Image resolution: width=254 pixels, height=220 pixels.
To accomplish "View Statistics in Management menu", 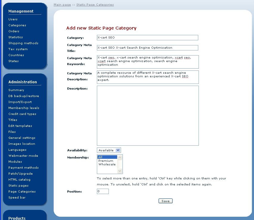I will pos(16,37).
